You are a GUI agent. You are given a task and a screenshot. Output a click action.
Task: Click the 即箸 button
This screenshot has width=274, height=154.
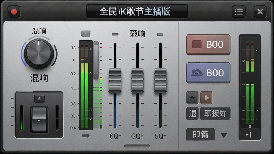tap(200, 134)
